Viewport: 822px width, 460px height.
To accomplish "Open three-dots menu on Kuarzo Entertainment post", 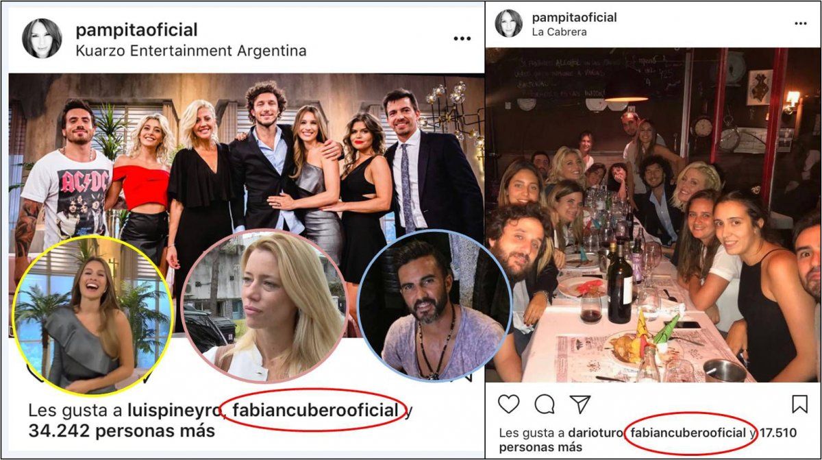I will click(462, 39).
